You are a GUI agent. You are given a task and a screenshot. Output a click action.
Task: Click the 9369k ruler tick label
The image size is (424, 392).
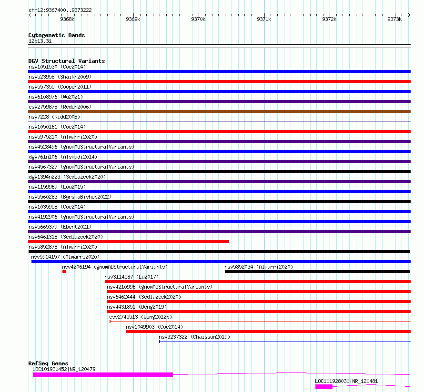point(133,19)
